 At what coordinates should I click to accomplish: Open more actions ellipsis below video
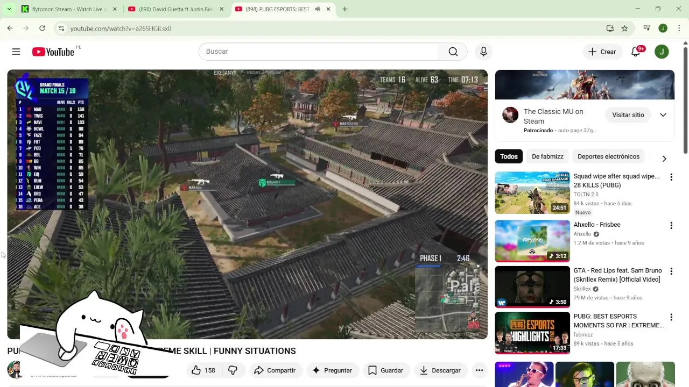pyautogui.click(x=479, y=370)
